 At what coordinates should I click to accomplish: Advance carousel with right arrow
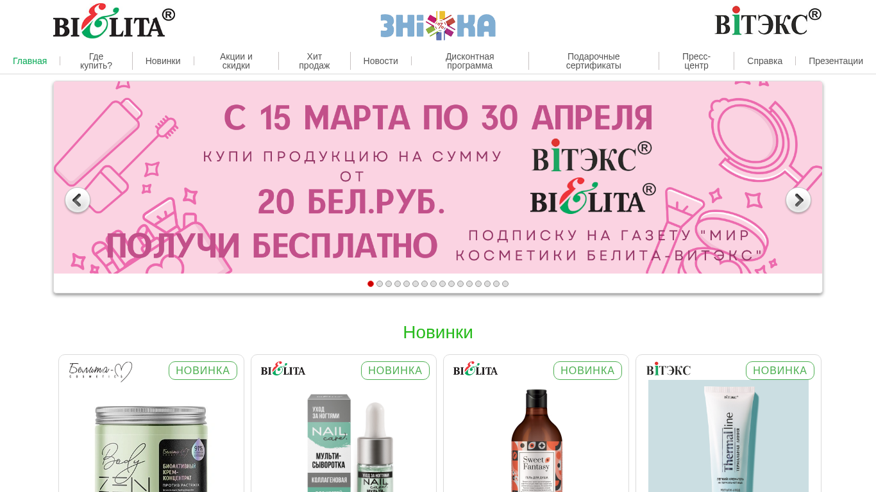[798, 200]
